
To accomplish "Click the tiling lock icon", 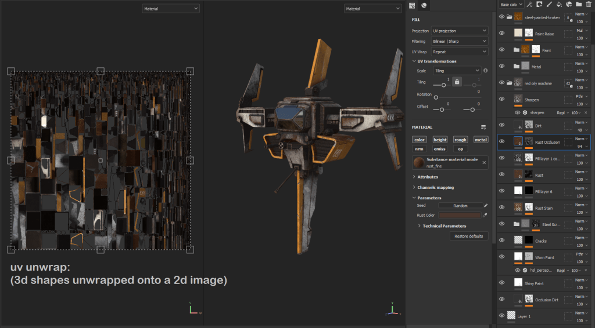I will click(x=457, y=82).
